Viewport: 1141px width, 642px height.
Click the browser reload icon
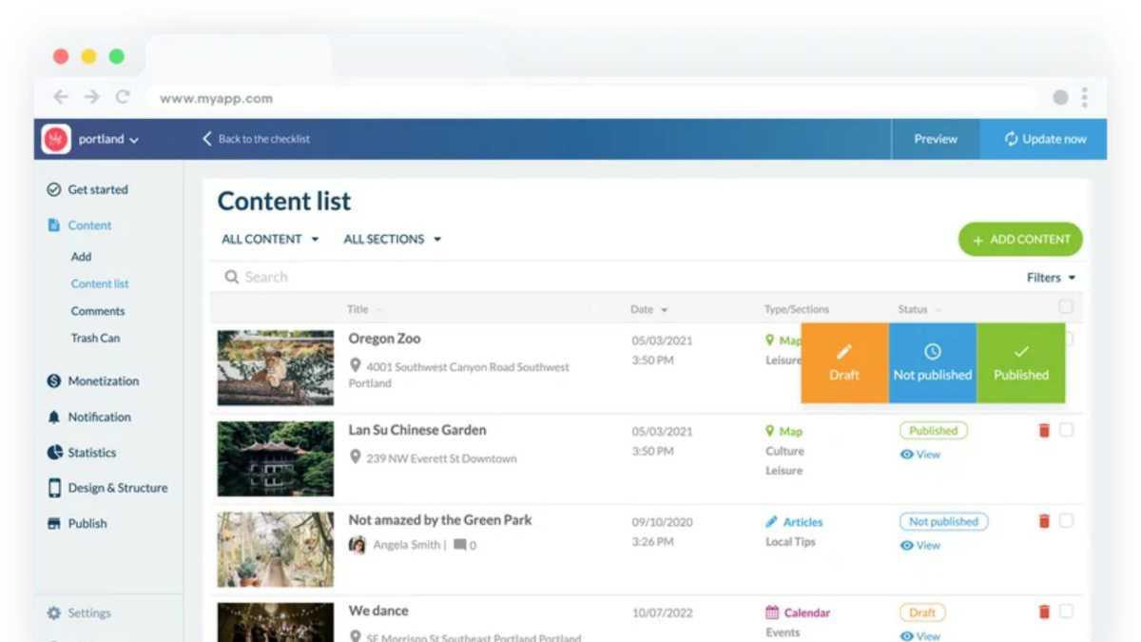pyautogui.click(x=123, y=97)
